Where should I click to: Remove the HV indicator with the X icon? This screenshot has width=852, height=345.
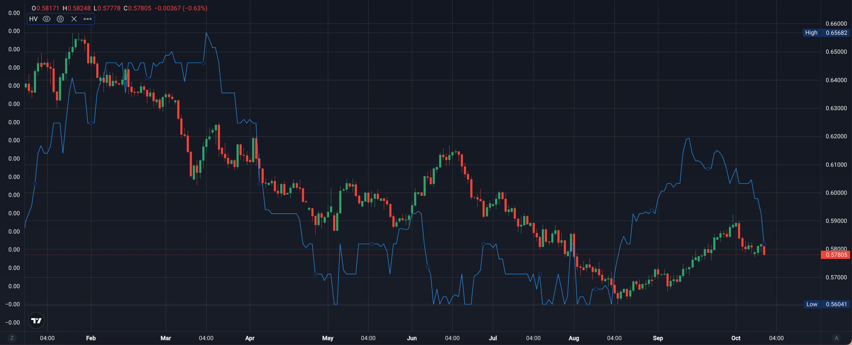pos(74,19)
